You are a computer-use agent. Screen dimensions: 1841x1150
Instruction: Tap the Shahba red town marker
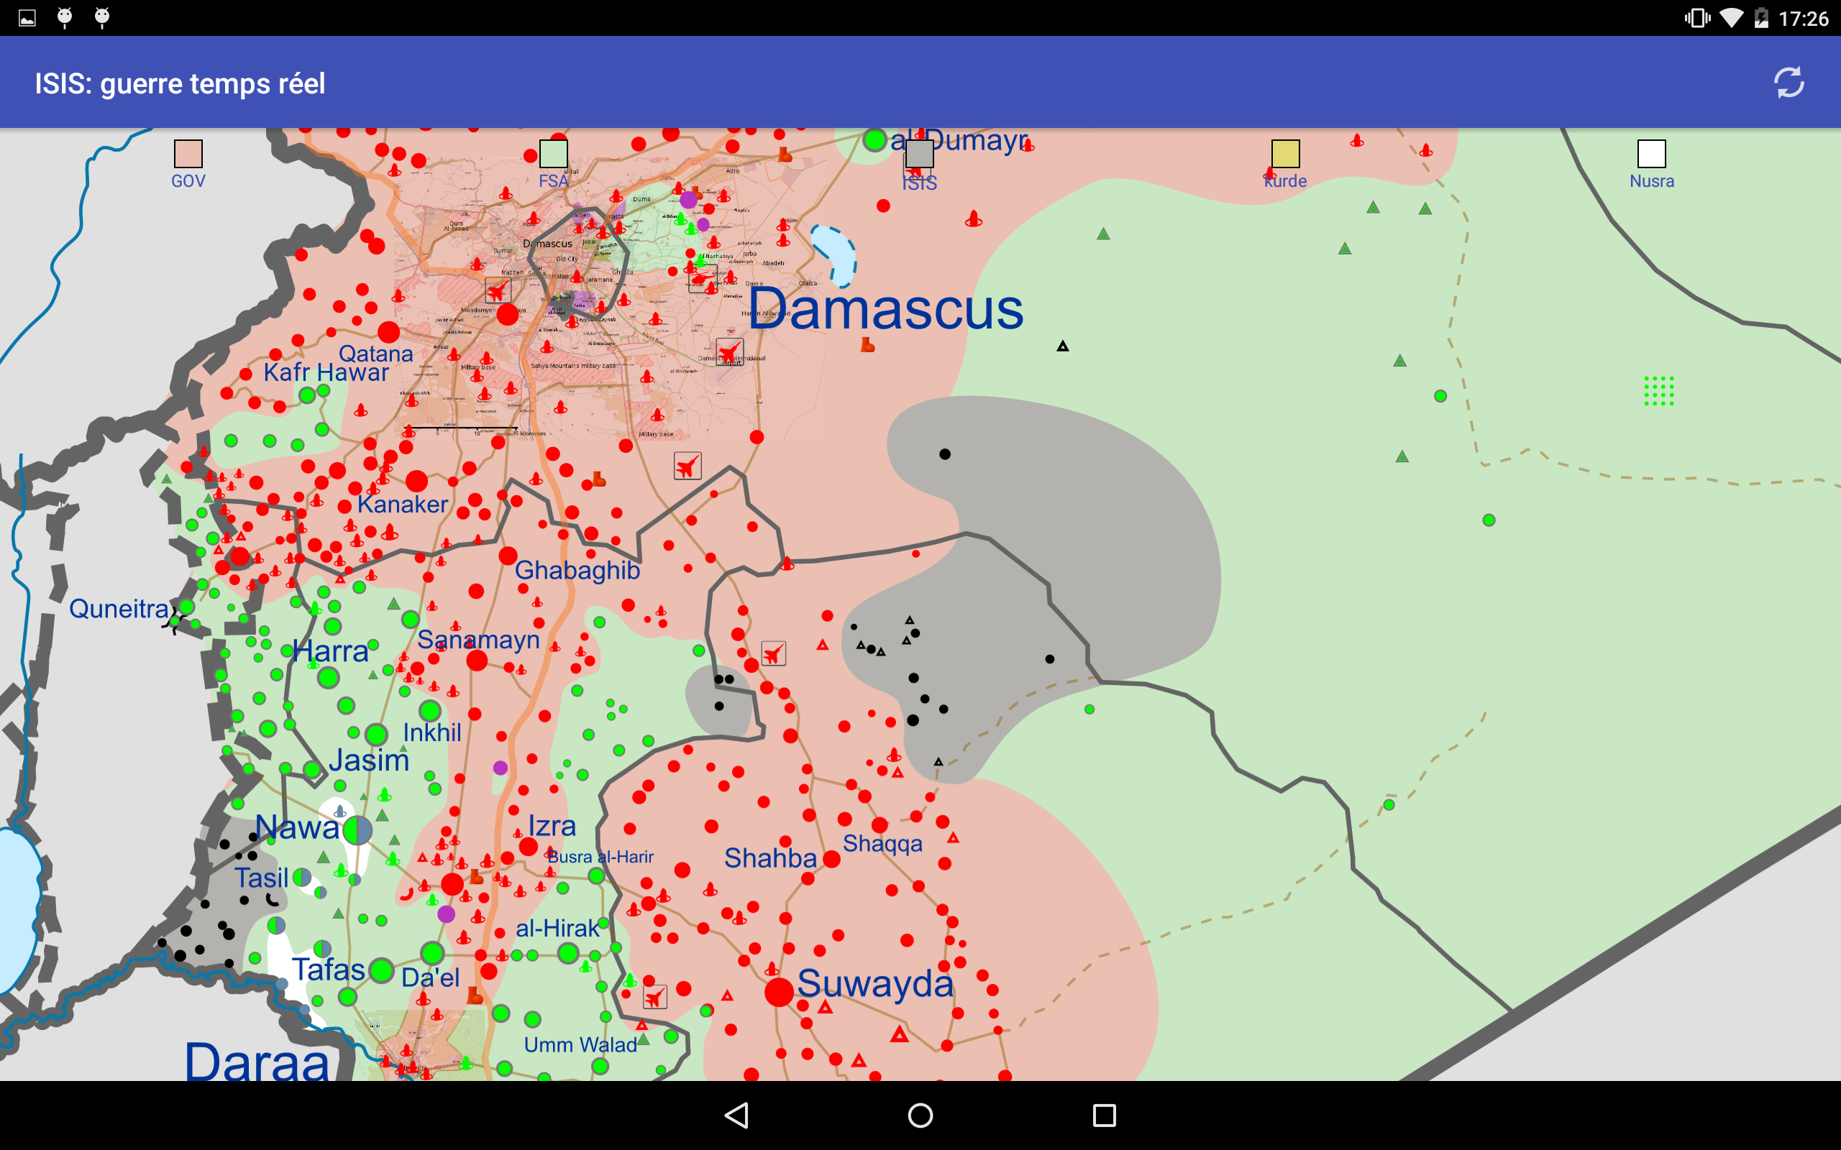click(831, 860)
